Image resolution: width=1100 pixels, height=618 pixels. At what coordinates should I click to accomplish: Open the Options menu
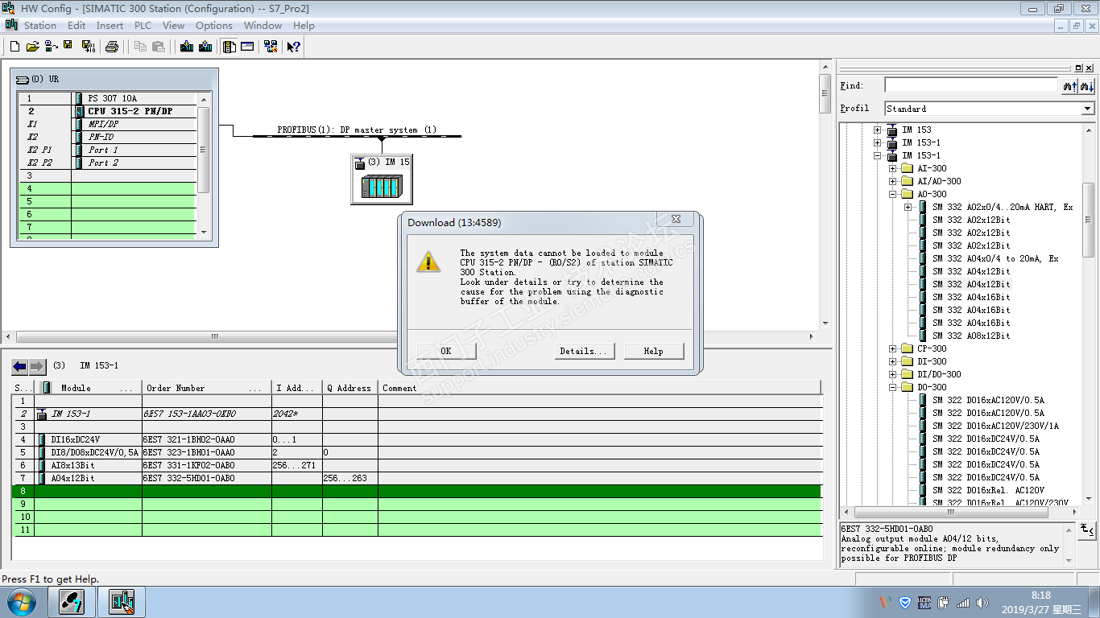click(214, 26)
